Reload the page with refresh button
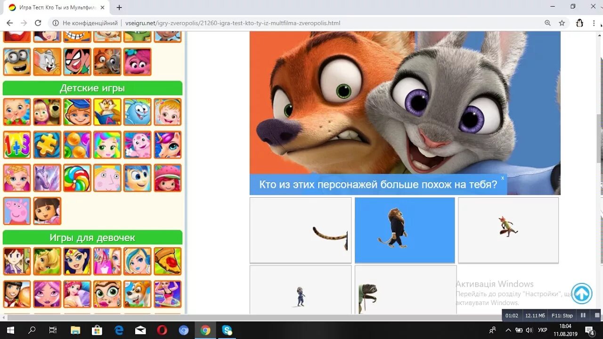Image resolution: width=603 pixels, height=339 pixels. (x=38, y=23)
